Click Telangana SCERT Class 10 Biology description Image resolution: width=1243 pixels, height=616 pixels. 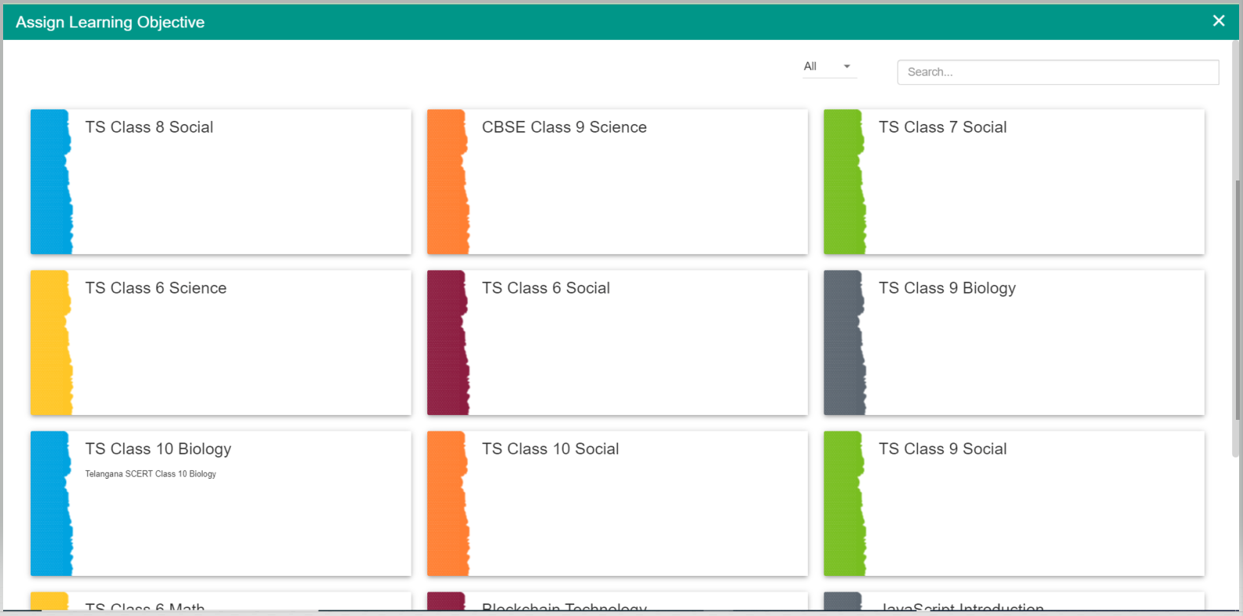[x=151, y=474]
